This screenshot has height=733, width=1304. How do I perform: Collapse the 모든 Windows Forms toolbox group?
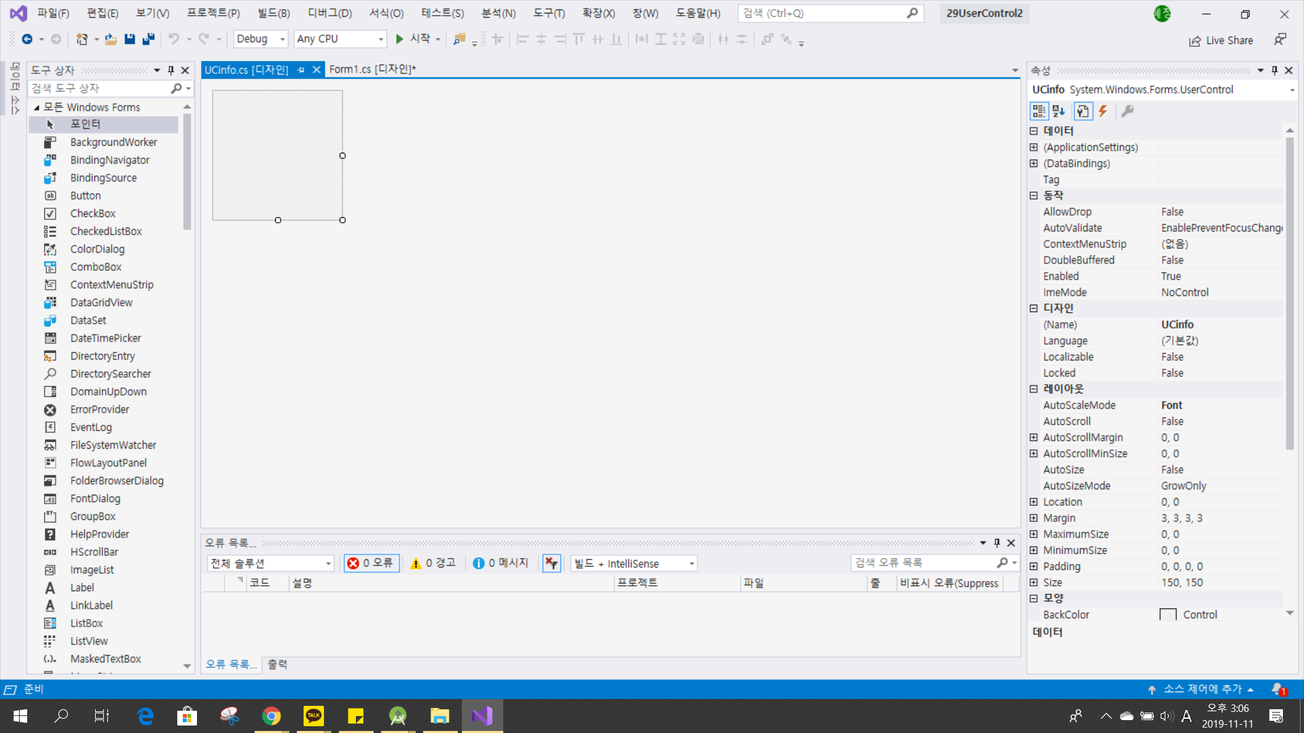coord(37,107)
